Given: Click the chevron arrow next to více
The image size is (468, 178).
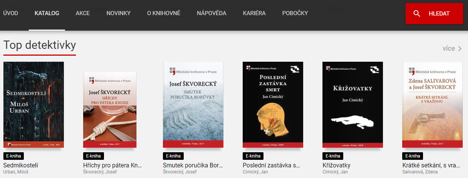Looking at the screenshot, I should point(460,48).
